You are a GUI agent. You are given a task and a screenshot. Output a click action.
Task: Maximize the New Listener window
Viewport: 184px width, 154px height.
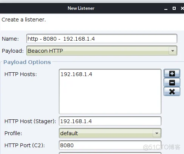click(174, 8)
